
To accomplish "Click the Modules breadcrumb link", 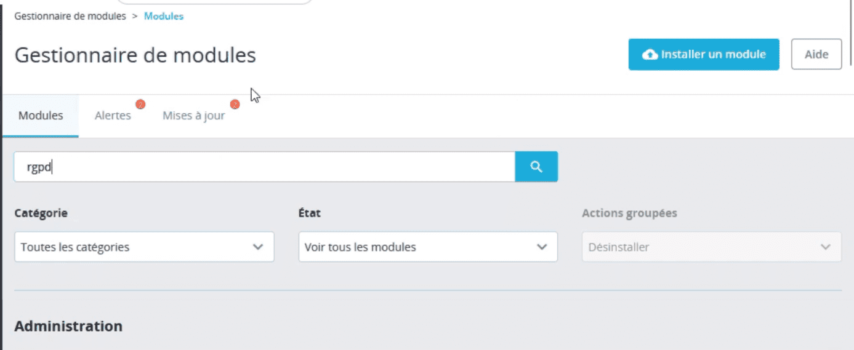I will coord(164,16).
